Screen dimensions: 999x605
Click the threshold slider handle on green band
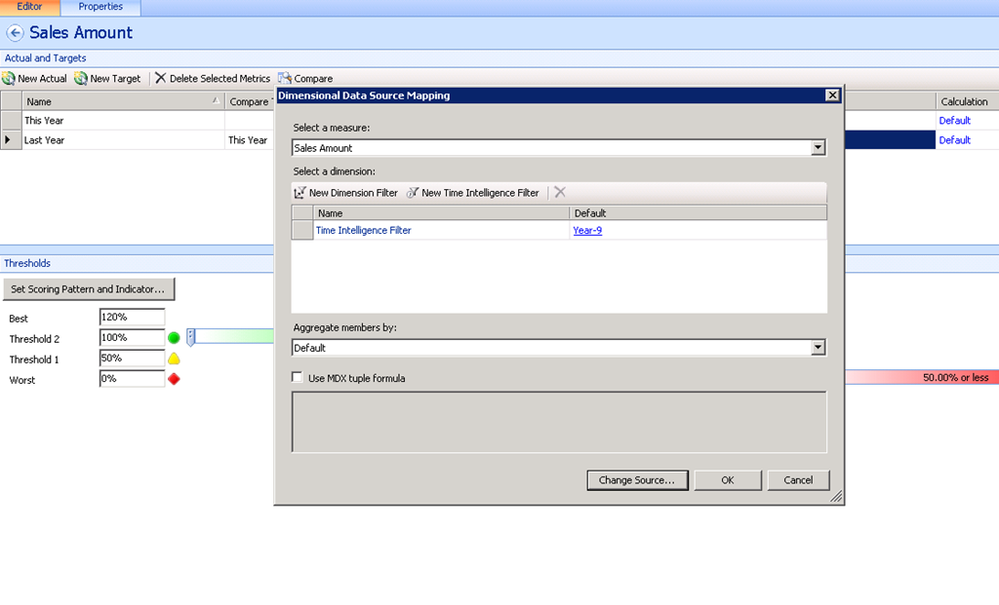pyautogui.click(x=190, y=337)
